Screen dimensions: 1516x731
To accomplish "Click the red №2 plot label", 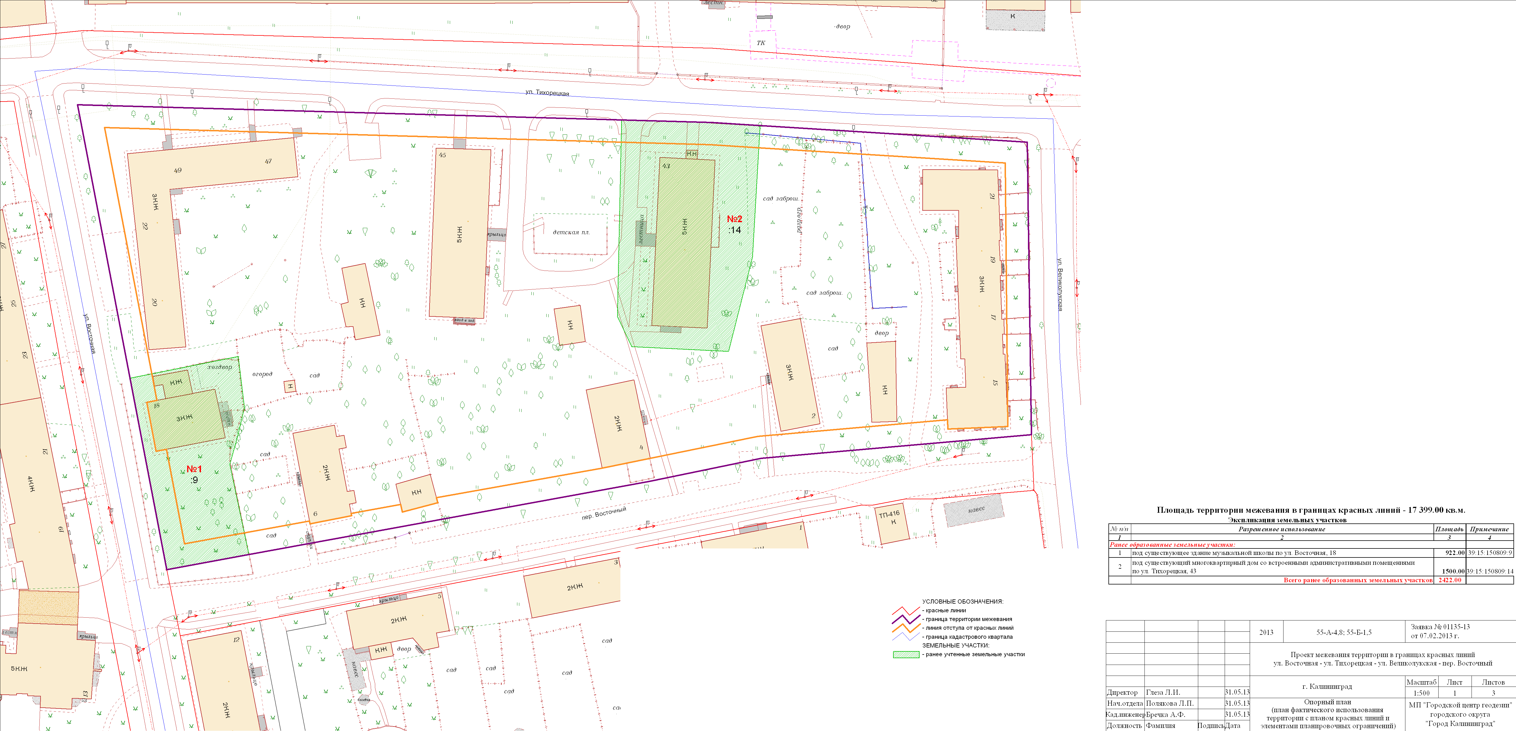I will [734, 219].
